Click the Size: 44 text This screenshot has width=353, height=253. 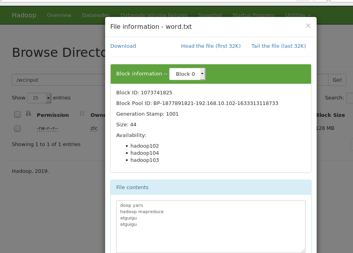click(x=126, y=124)
